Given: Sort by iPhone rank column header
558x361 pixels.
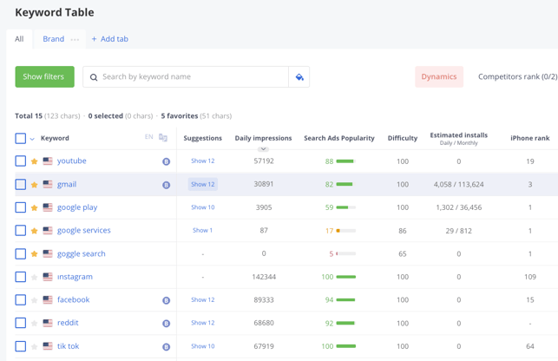Looking at the screenshot, I should [530, 138].
